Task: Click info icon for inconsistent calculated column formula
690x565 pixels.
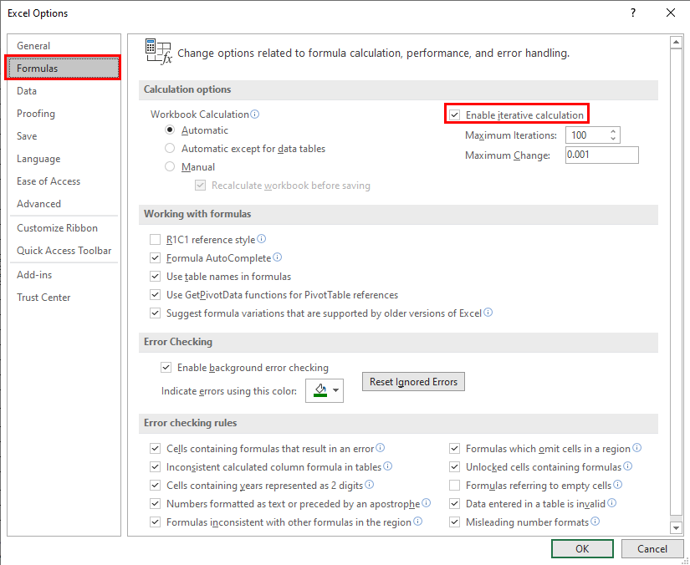Action: tap(388, 466)
